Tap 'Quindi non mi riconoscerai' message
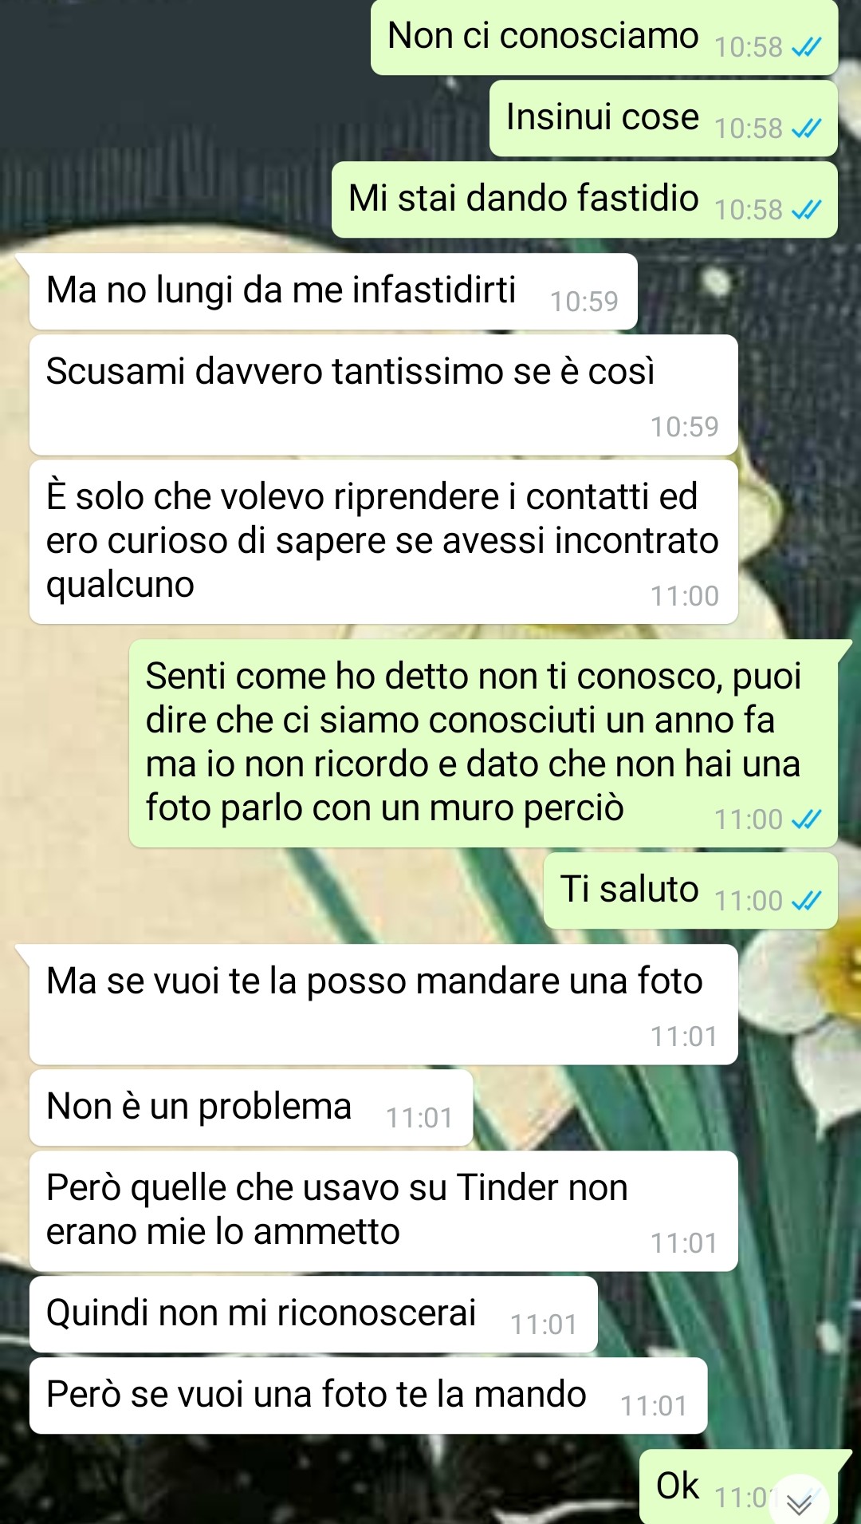The height and width of the screenshot is (1524, 861). point(313,1314)
